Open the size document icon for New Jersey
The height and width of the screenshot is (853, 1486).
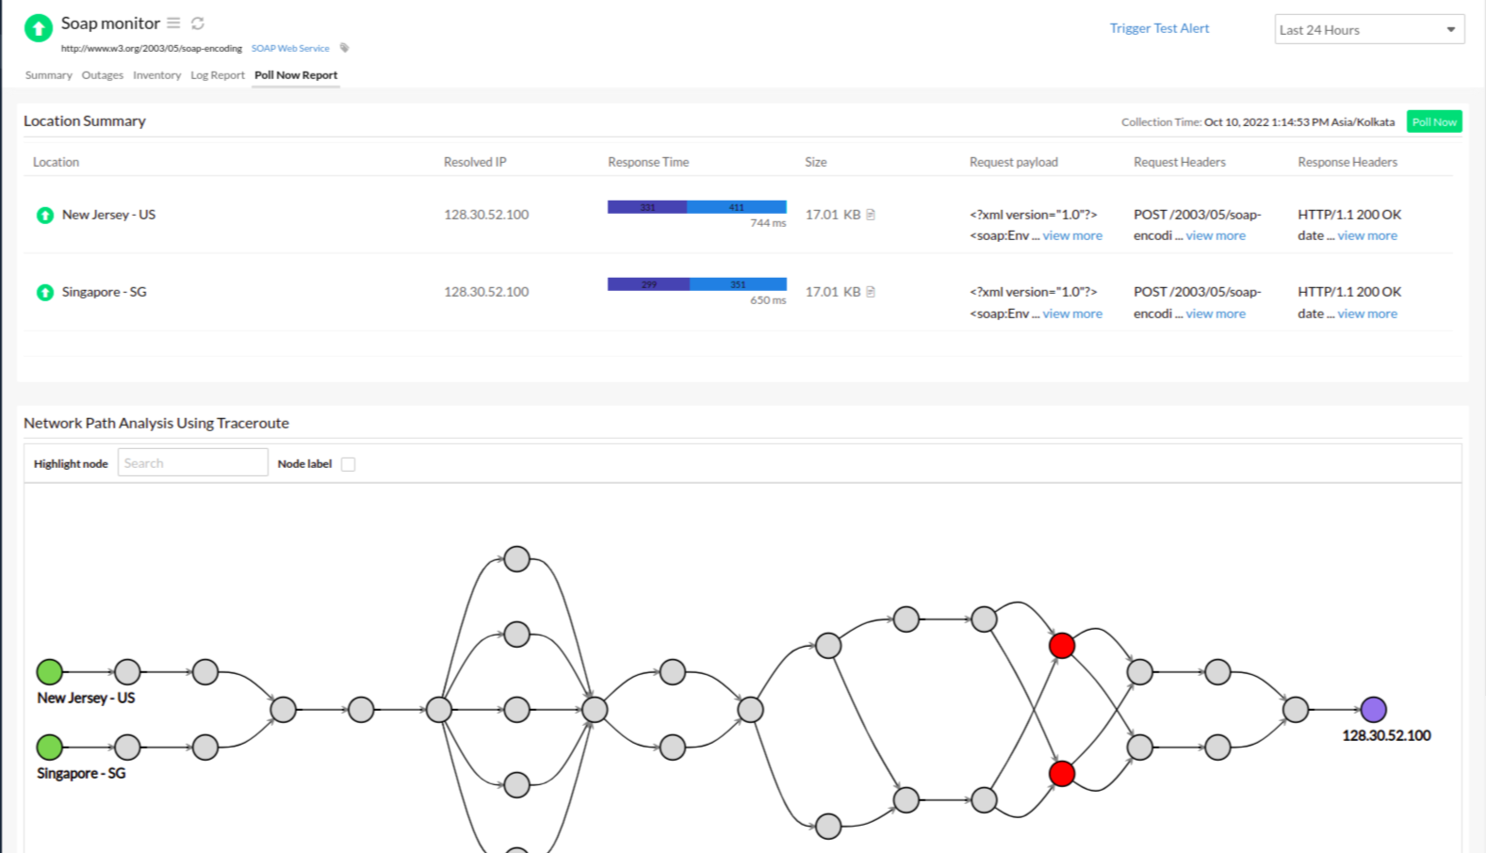[x=871, y=215]
